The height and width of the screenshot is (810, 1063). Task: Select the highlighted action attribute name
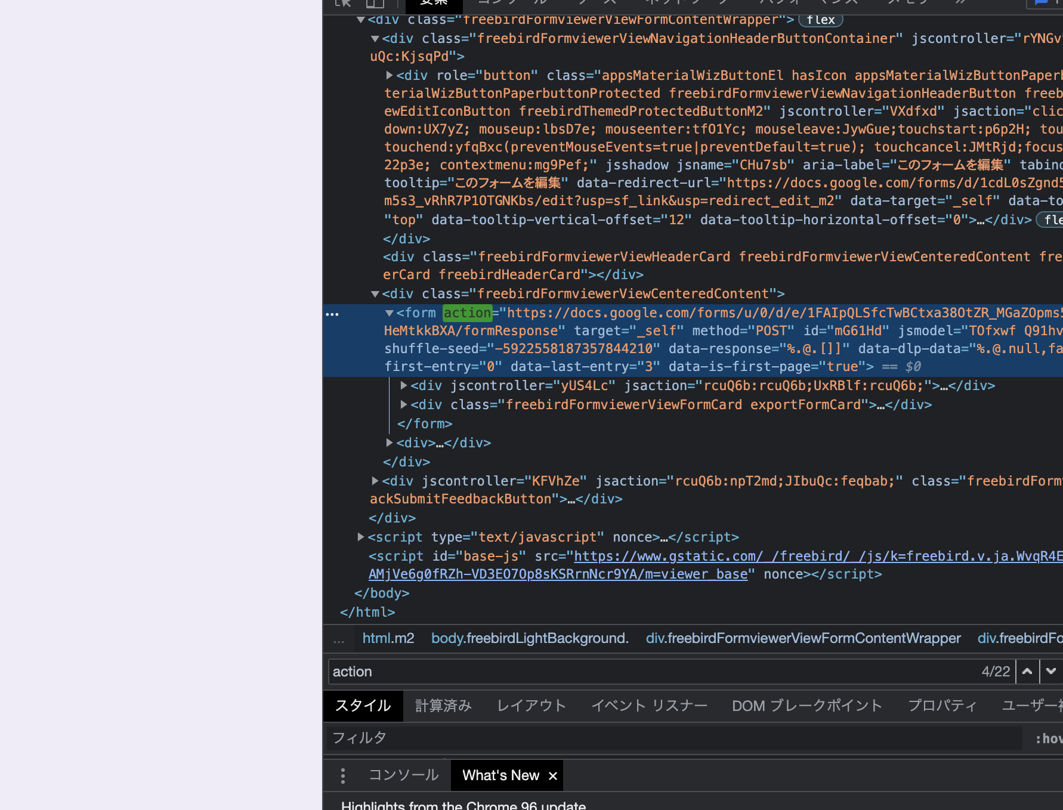[x=467, y=313]
